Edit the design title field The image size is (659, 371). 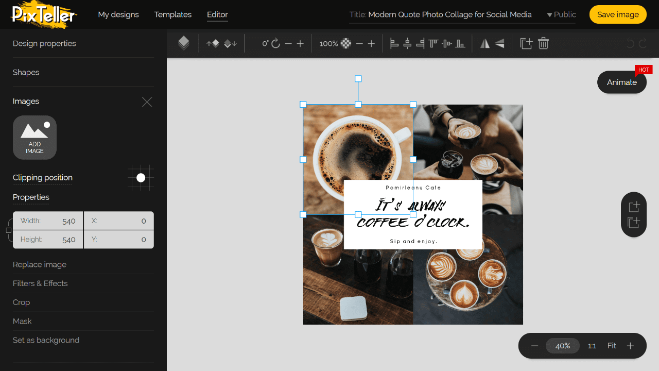[450, 14]
